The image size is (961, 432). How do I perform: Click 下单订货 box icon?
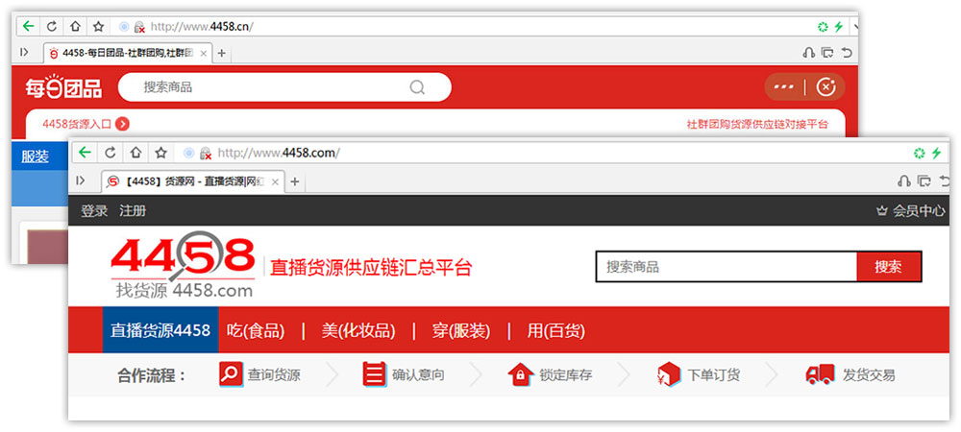tap(668, 373)
